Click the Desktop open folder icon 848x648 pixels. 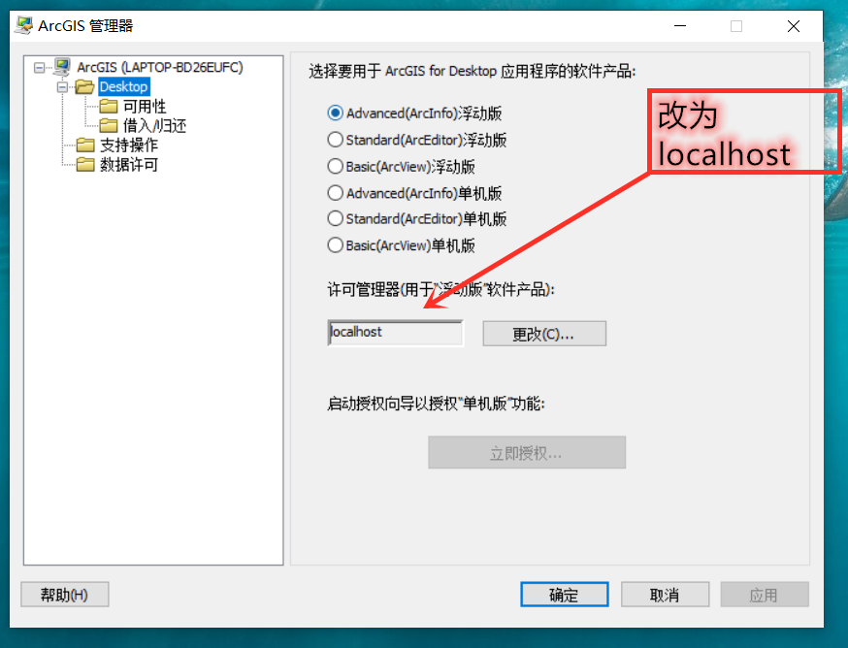[84, 86]
